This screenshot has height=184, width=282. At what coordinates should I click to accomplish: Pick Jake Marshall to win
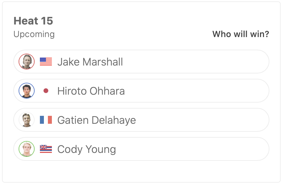pos(200,62)
